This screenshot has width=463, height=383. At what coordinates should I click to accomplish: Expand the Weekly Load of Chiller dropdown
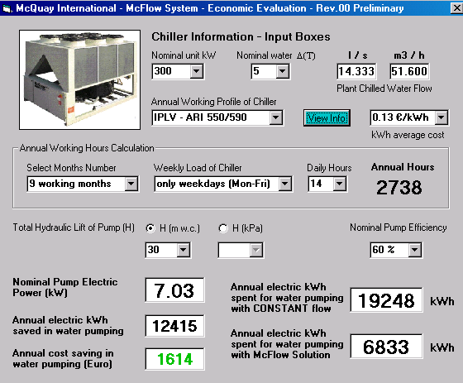point(285,184)
